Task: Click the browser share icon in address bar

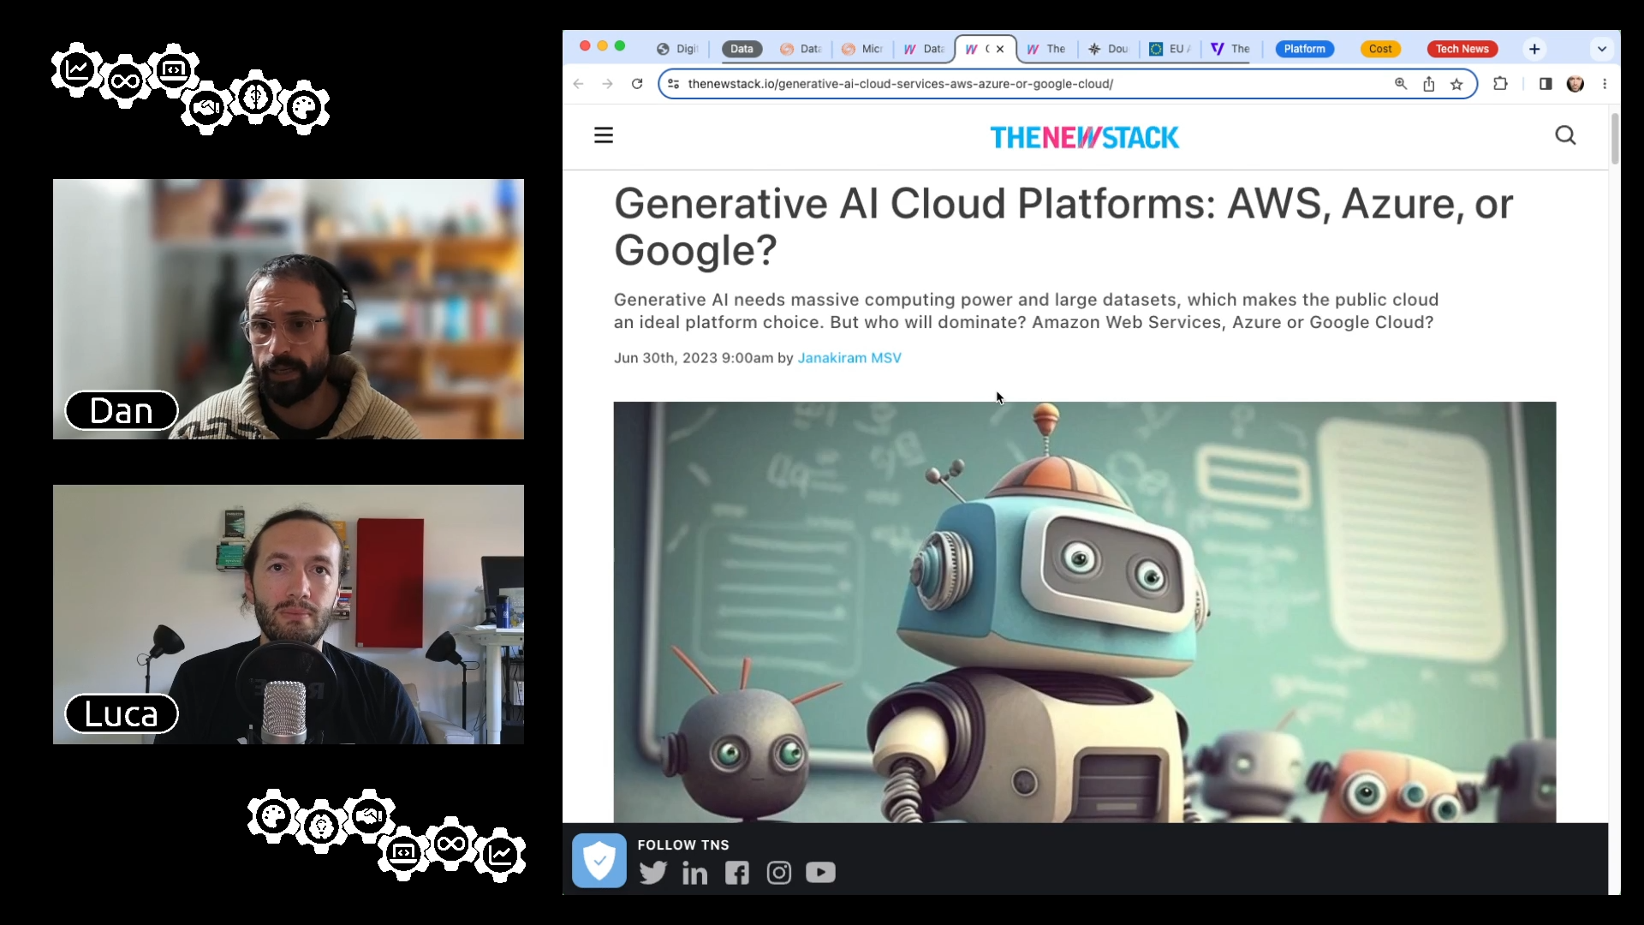Action: coord(1428,84)
